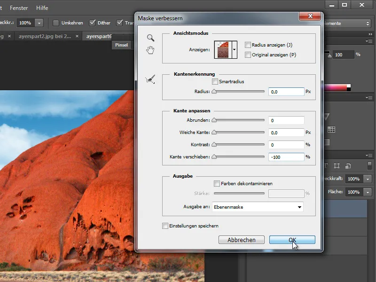
Task: Toggle the Smartradius checkbox
Action: click(215, 81)
